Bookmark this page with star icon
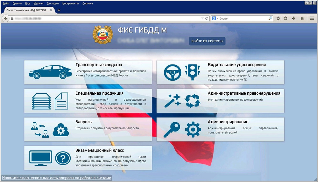This screenshot has width=318, height=182. [x=278, y=18]
